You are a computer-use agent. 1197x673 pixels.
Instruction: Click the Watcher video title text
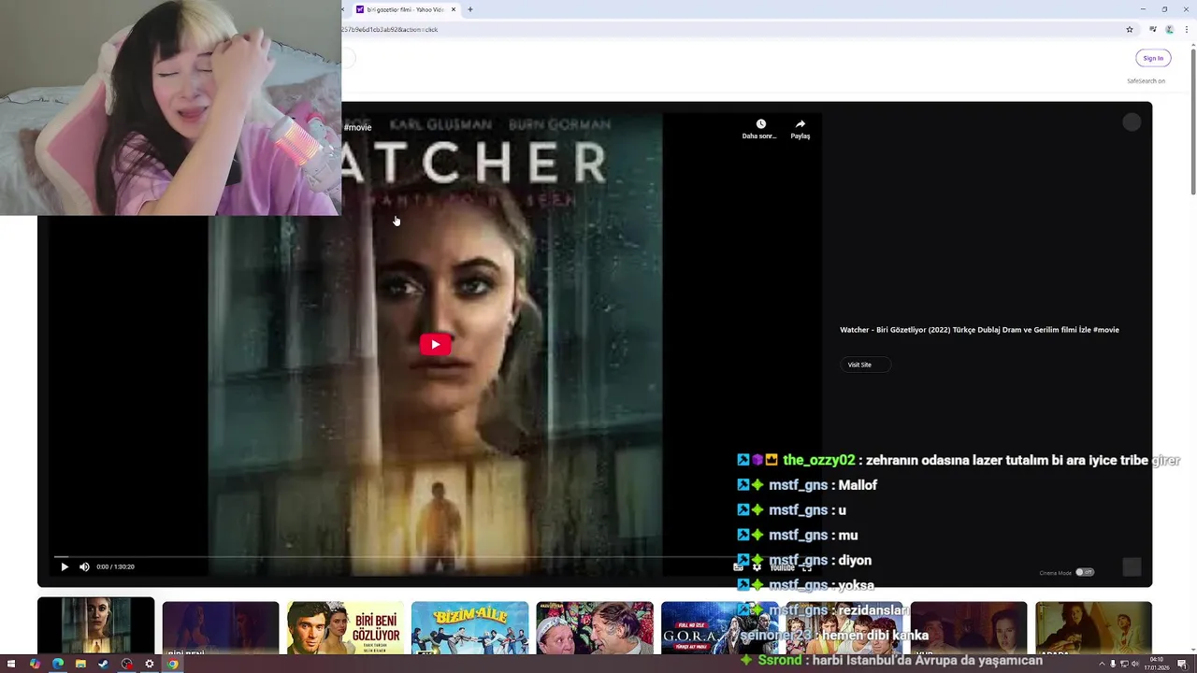pyautogui.click(x=979, y=330)
